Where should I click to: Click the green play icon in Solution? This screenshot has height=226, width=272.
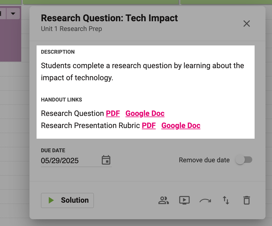pos(51,200)
